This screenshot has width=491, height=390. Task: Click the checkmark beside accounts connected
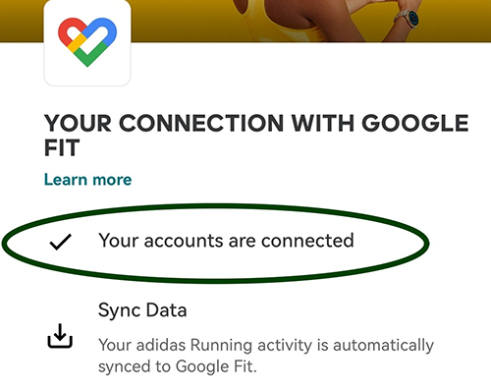click(60, 242)
